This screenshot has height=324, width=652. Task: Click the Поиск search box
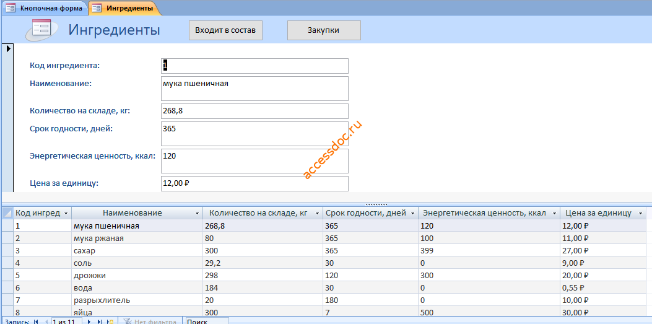[207, 322]
